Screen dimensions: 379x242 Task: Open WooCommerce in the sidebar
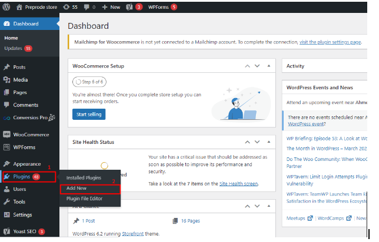coord(30,135)
